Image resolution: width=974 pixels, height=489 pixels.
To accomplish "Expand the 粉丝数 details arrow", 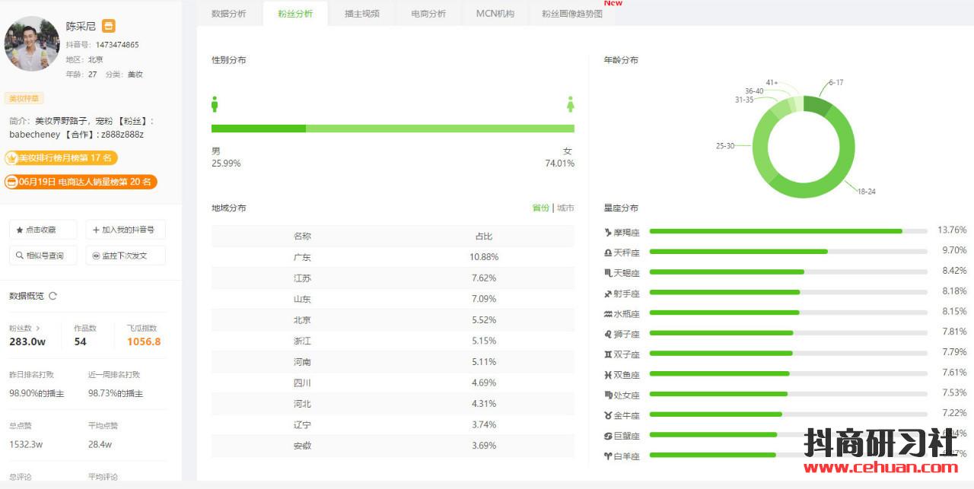I will click(38, 329).
